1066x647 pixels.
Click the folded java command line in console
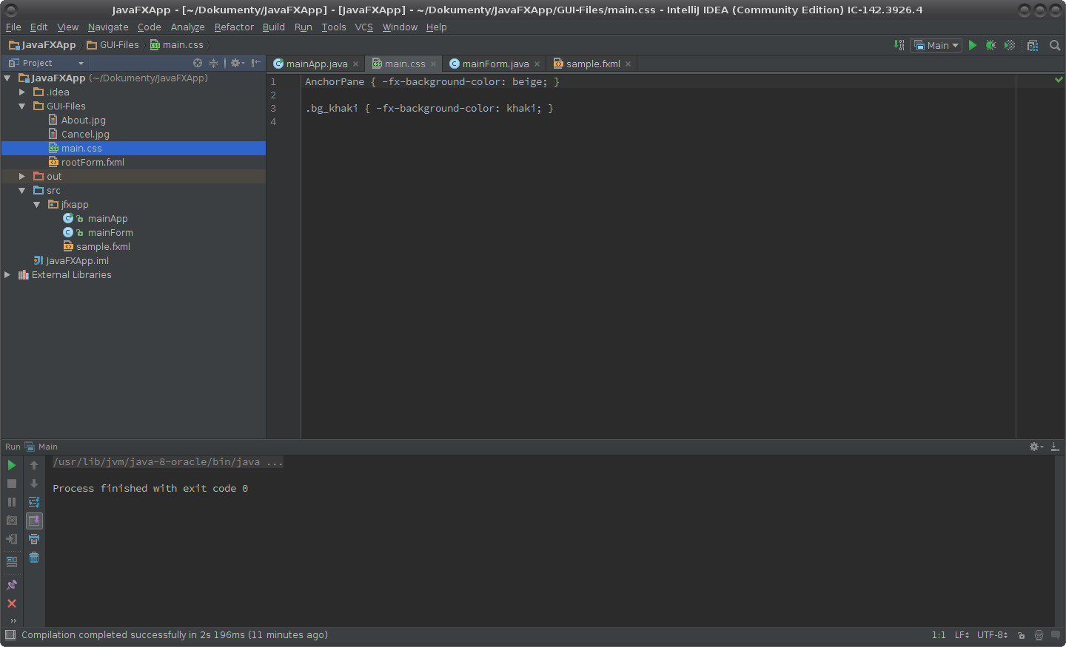167,462
